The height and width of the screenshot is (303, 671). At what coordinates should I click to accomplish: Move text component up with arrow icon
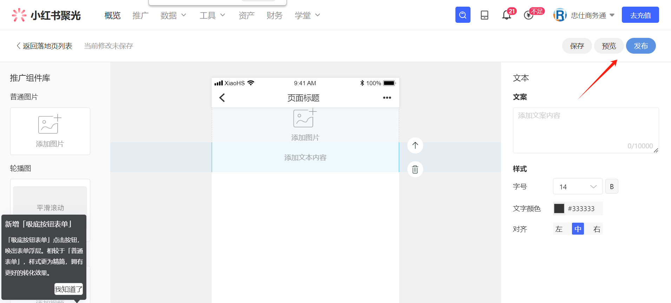(x=415, y=145)
